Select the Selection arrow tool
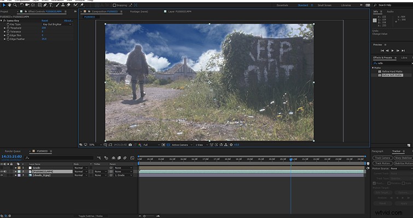The image size is (413, 218). 4,5
